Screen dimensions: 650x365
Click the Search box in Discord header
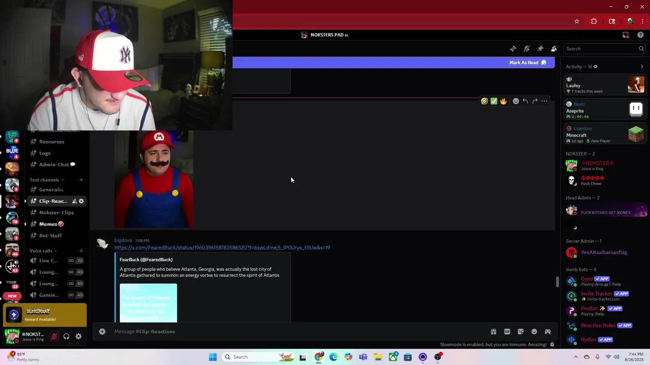[x=604, y=49]
